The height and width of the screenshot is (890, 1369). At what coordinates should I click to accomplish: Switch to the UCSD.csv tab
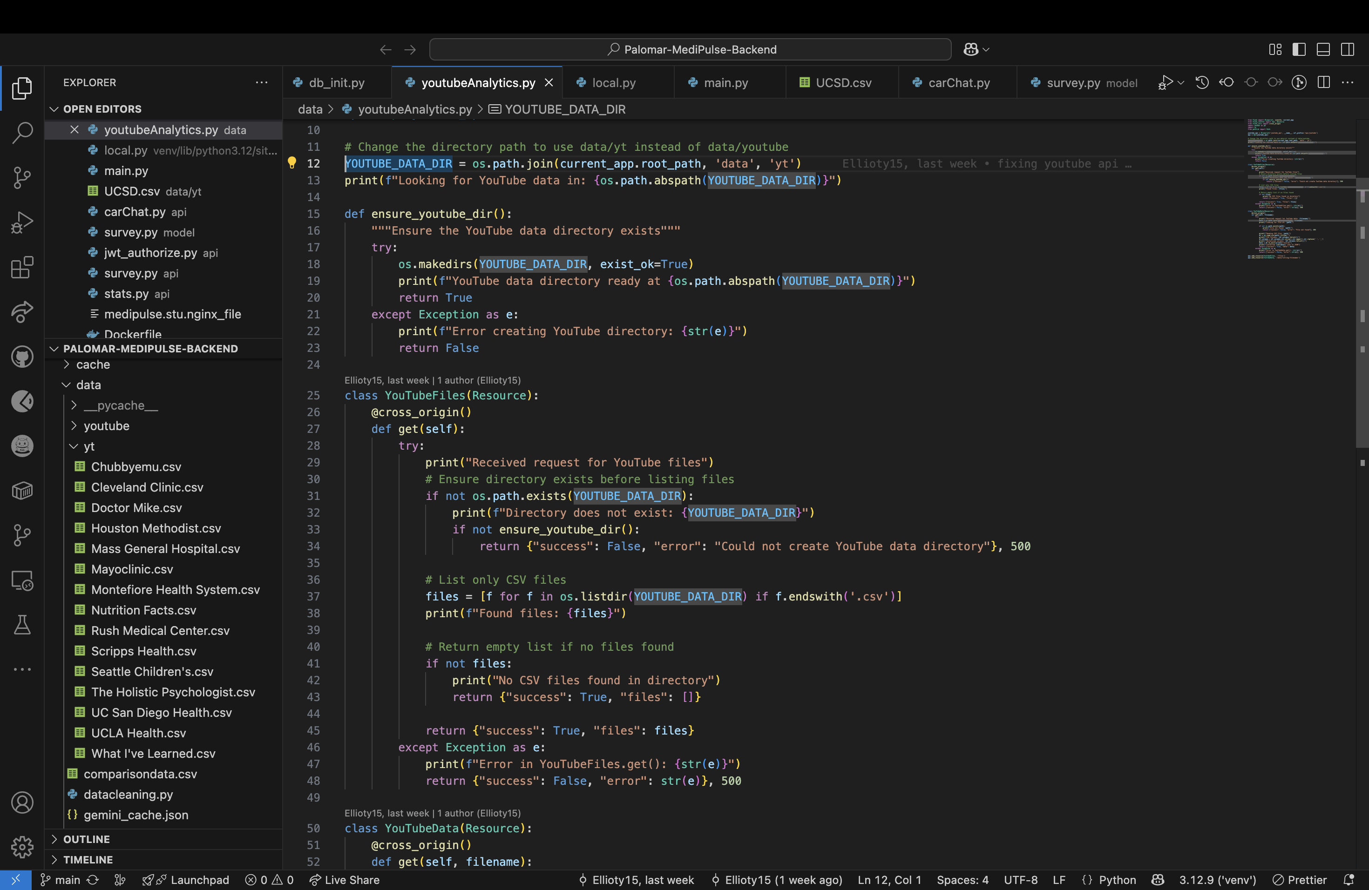[x=843, y=83]
